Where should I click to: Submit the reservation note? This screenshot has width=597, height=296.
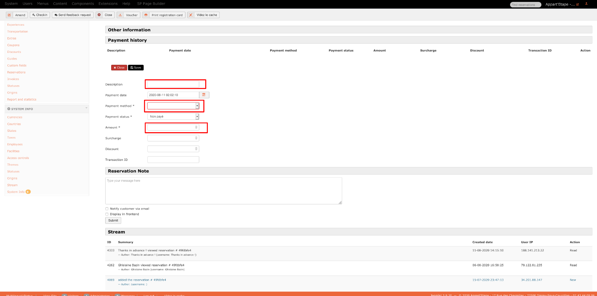(113, 220)
